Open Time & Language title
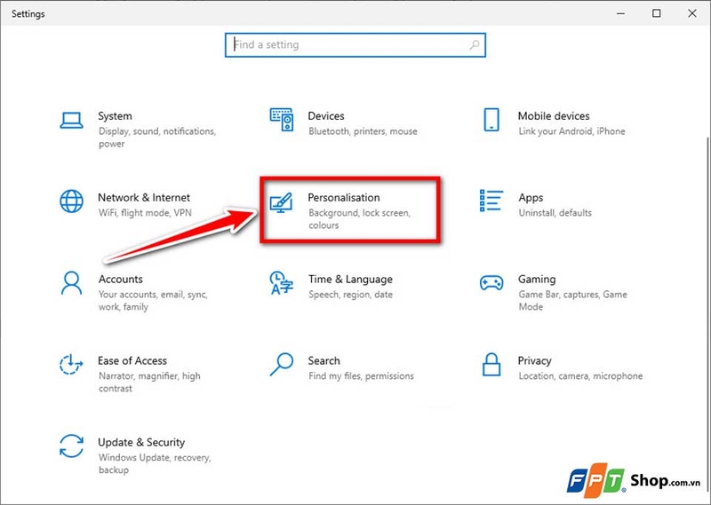 pos(350,280)
